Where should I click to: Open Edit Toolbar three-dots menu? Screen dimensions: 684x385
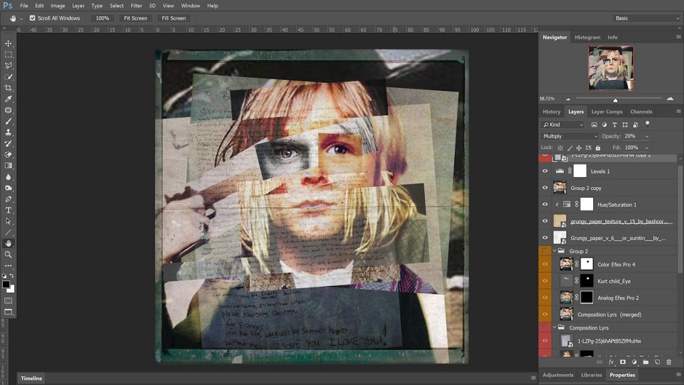click(8, 265)
